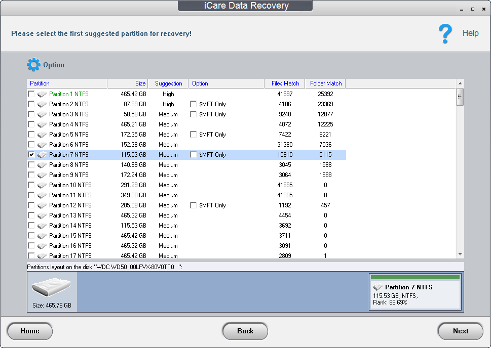Click the drive icon for Partition 5 NTFS
The width and height of the screenshot is (491, 348).
pyautogui.click(x=42, y=135)
